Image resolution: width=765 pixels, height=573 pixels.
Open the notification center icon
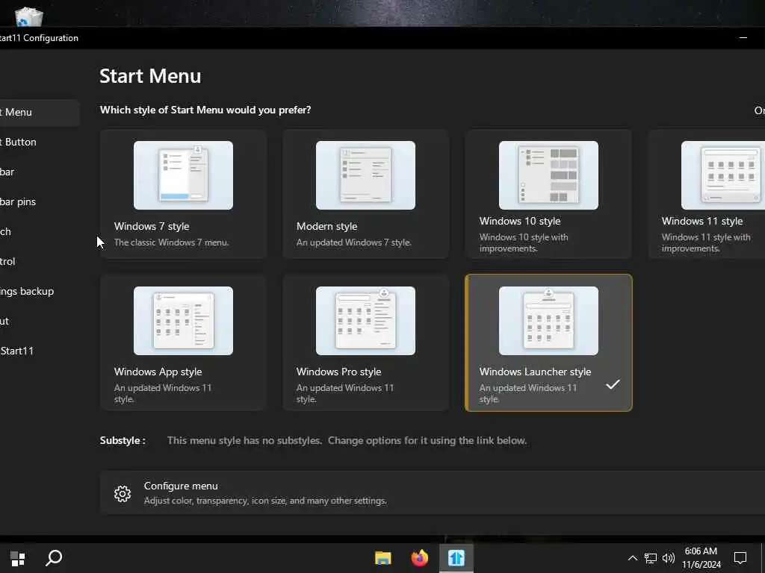coord(740,558)
